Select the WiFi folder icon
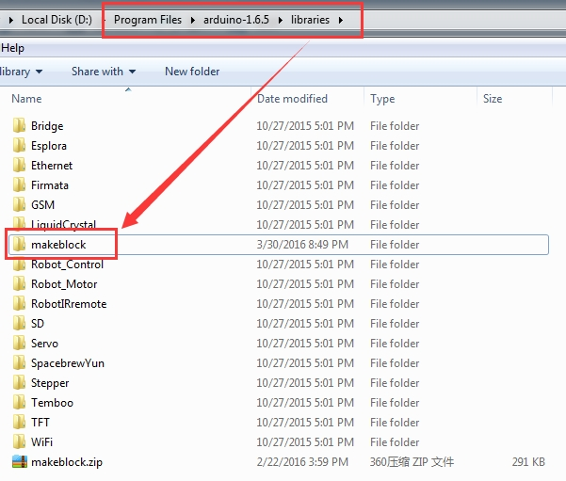 point(19,442)
